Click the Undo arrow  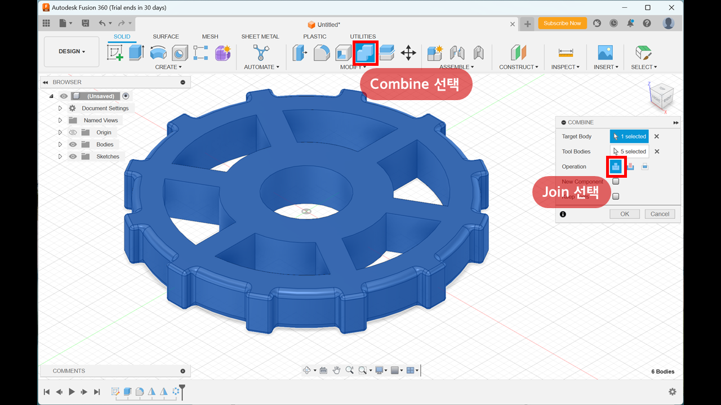point(102,23)
